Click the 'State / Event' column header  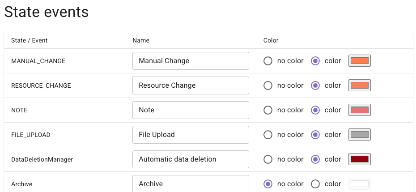(29, 40)
